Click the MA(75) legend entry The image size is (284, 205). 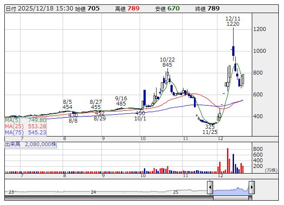click(x=25, y=132)
